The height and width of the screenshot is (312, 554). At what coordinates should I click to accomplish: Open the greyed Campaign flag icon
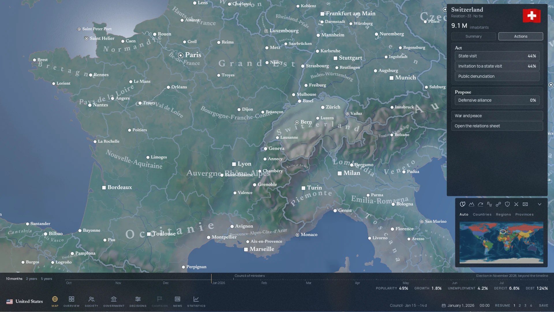160,301
